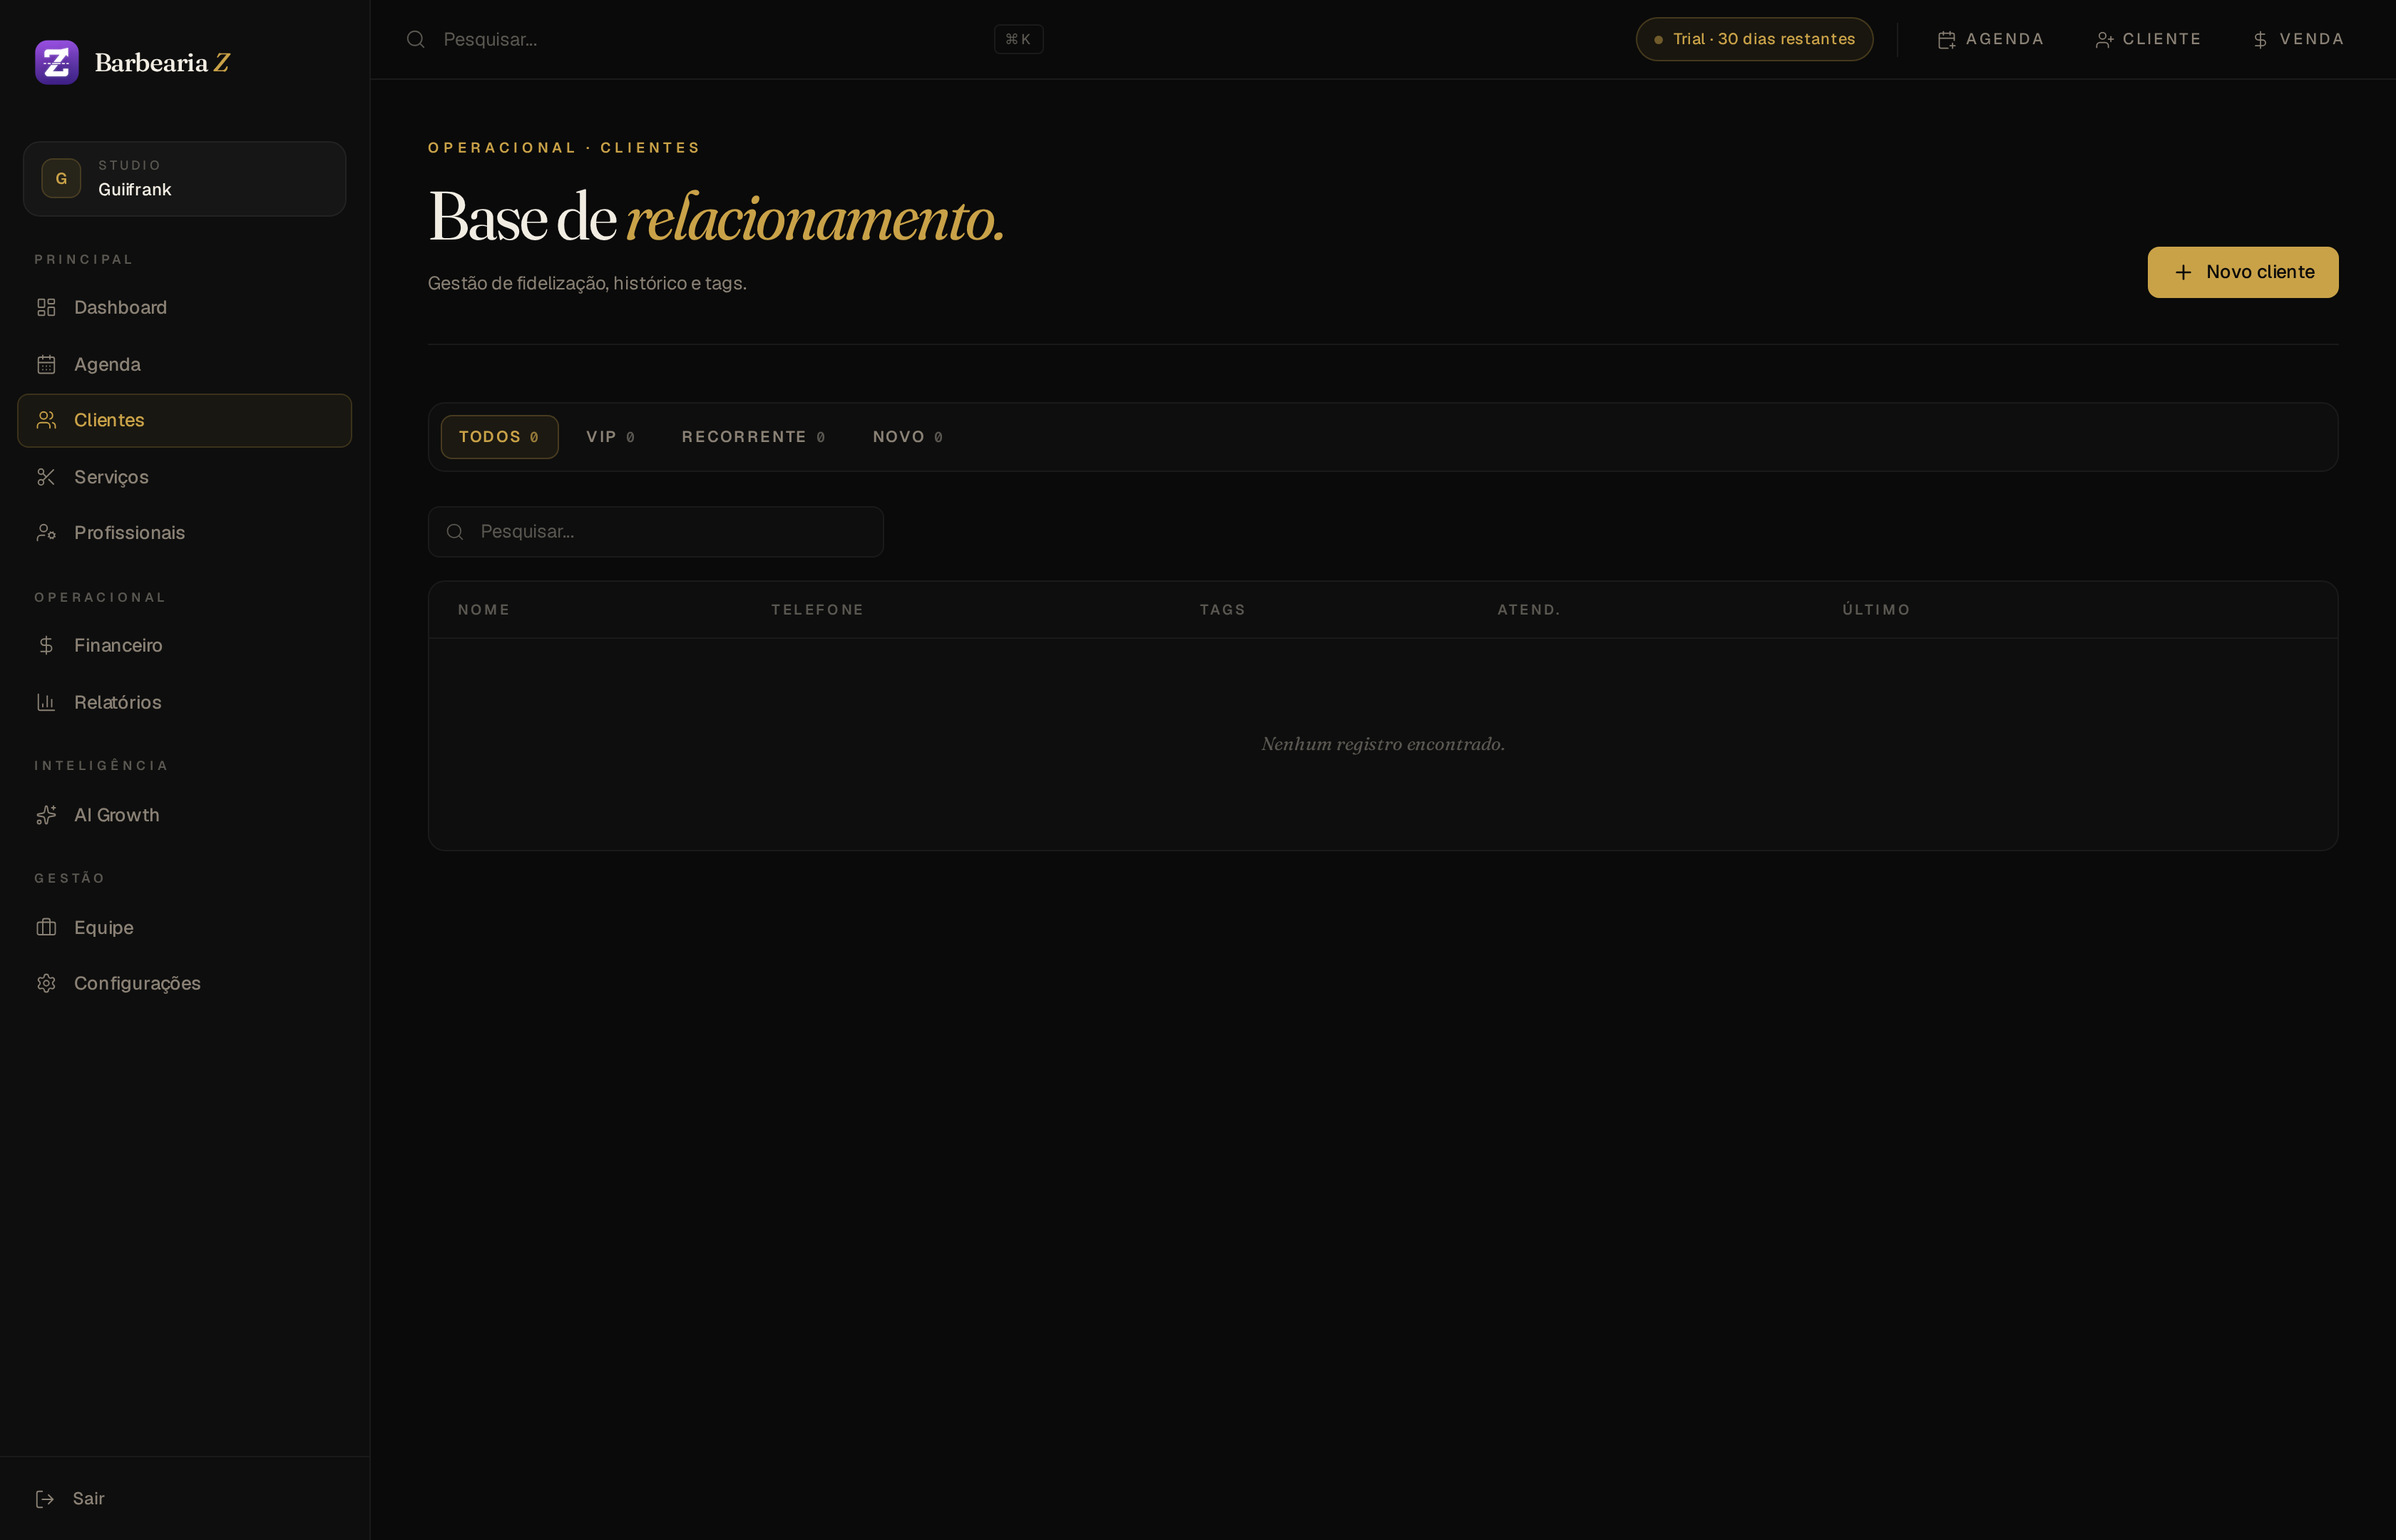The image size is (2396, 1540).
Task: Click the TAGS column header
Action: [1222, 610]
